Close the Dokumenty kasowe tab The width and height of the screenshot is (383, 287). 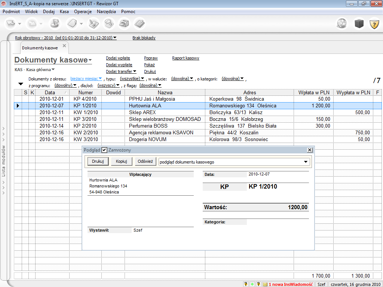(64, 46)
